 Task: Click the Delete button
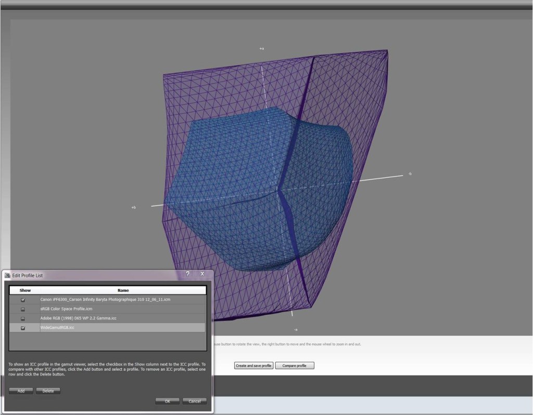click(48, 391)
